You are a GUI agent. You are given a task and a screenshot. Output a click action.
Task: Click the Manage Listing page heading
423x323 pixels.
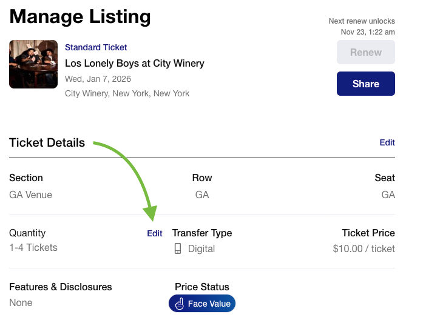tap(80, 16)
